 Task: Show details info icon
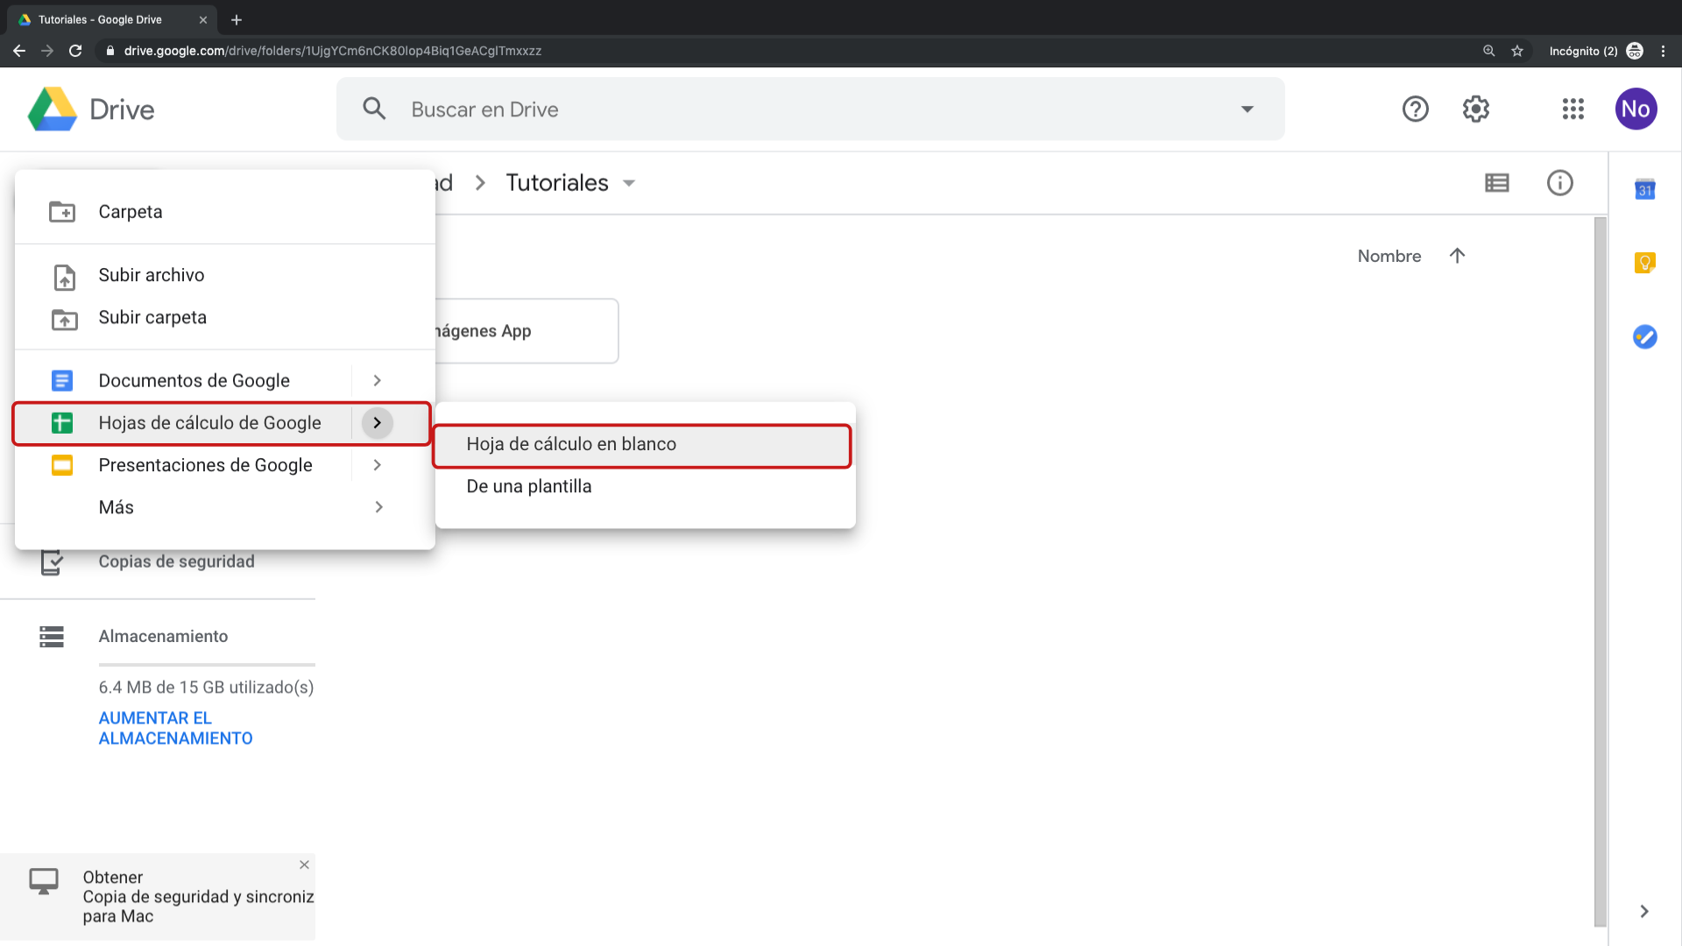tap(1560, 182)
